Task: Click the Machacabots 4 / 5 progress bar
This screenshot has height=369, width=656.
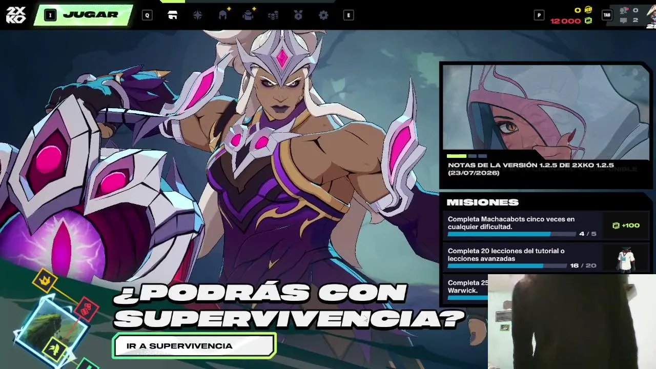Action: tap(512, 234)
